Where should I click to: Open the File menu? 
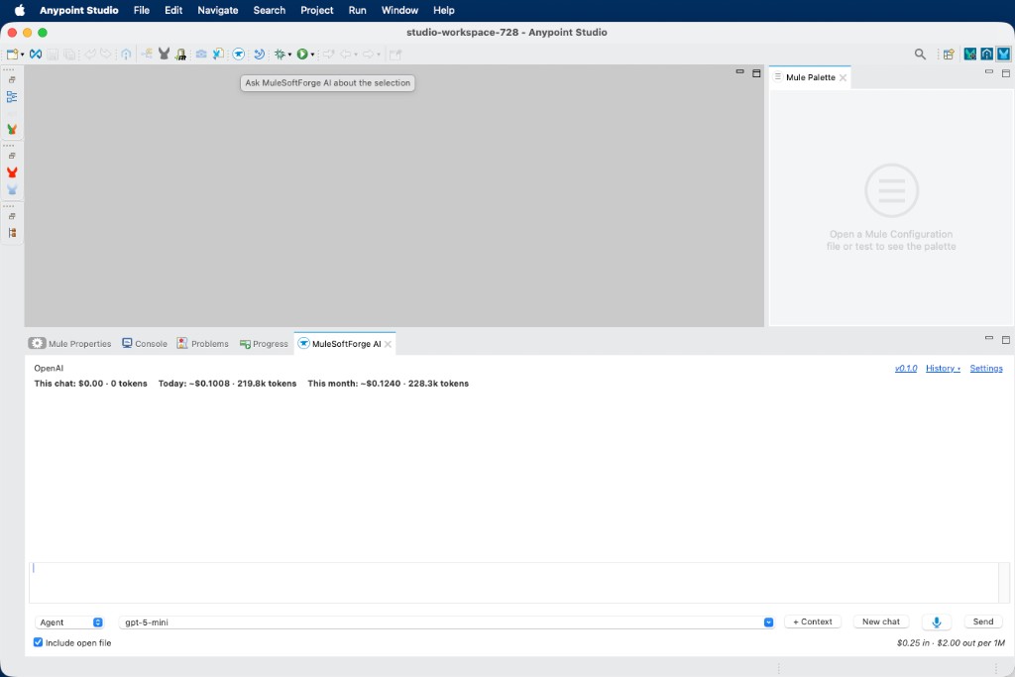point(141,10)
